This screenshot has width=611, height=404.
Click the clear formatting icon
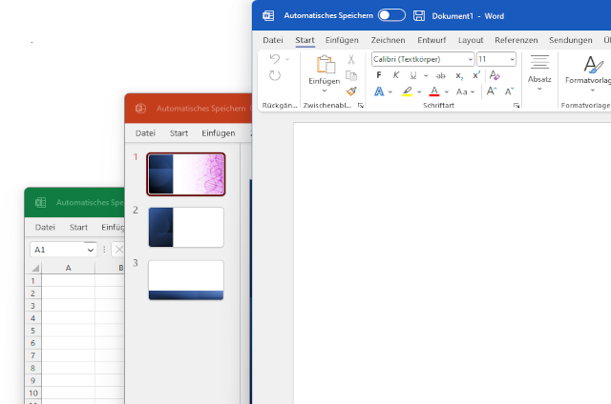click(x=494, y=75)
